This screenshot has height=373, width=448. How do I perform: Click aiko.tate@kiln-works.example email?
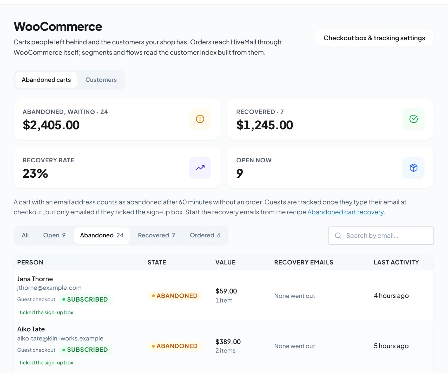[x=60, y=339]
